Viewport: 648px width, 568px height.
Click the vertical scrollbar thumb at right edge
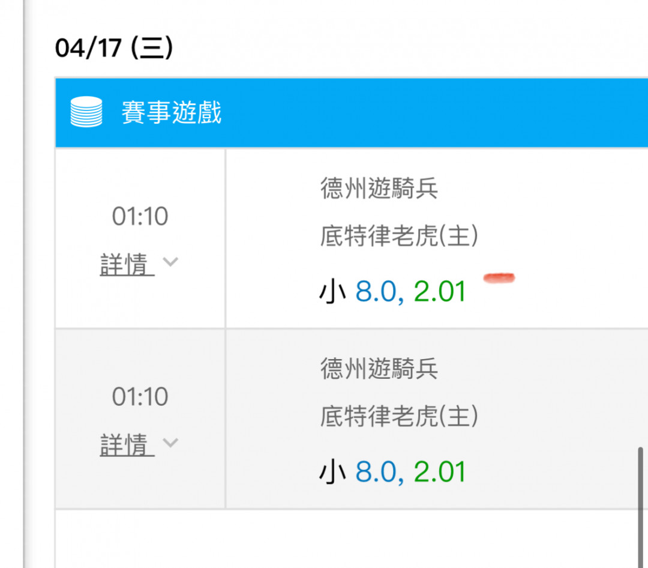coord(641,507)
